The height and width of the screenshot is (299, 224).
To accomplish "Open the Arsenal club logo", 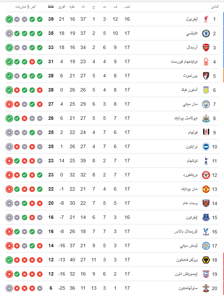I will (x=206, y=48).
